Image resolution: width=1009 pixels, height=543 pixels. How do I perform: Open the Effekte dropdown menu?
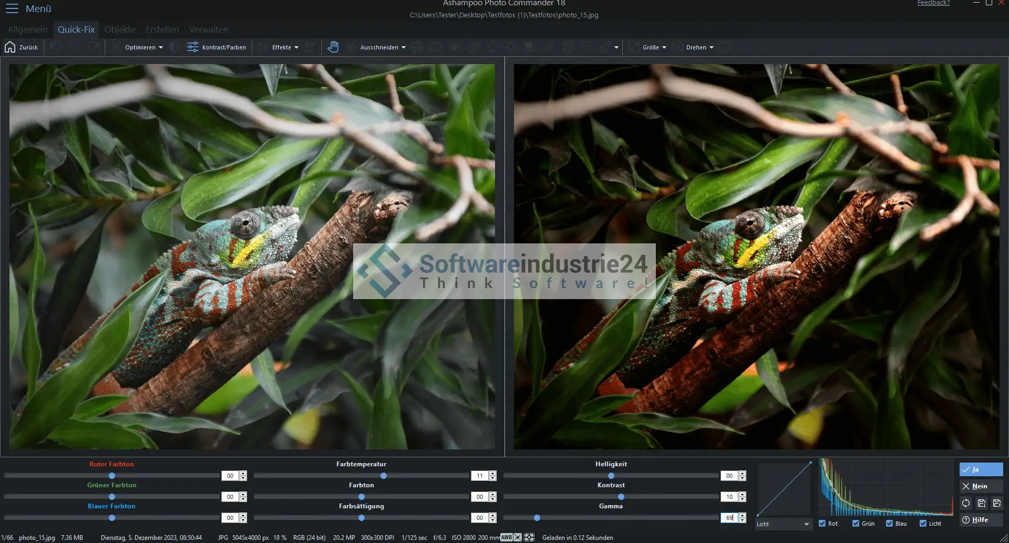click(285, 47)
